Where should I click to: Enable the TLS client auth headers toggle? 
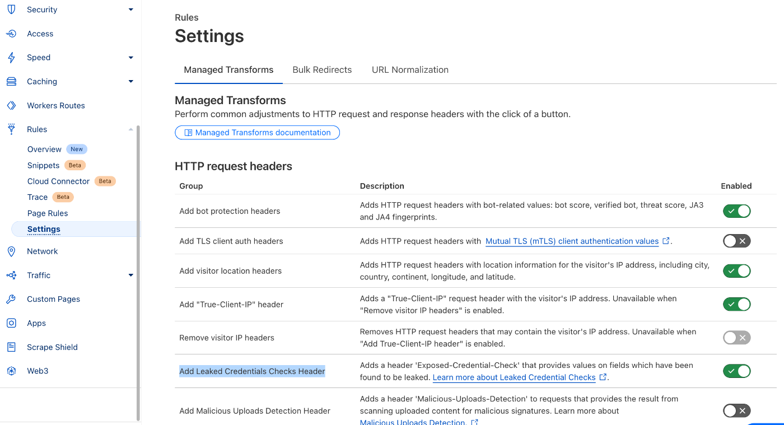point(736,241)
